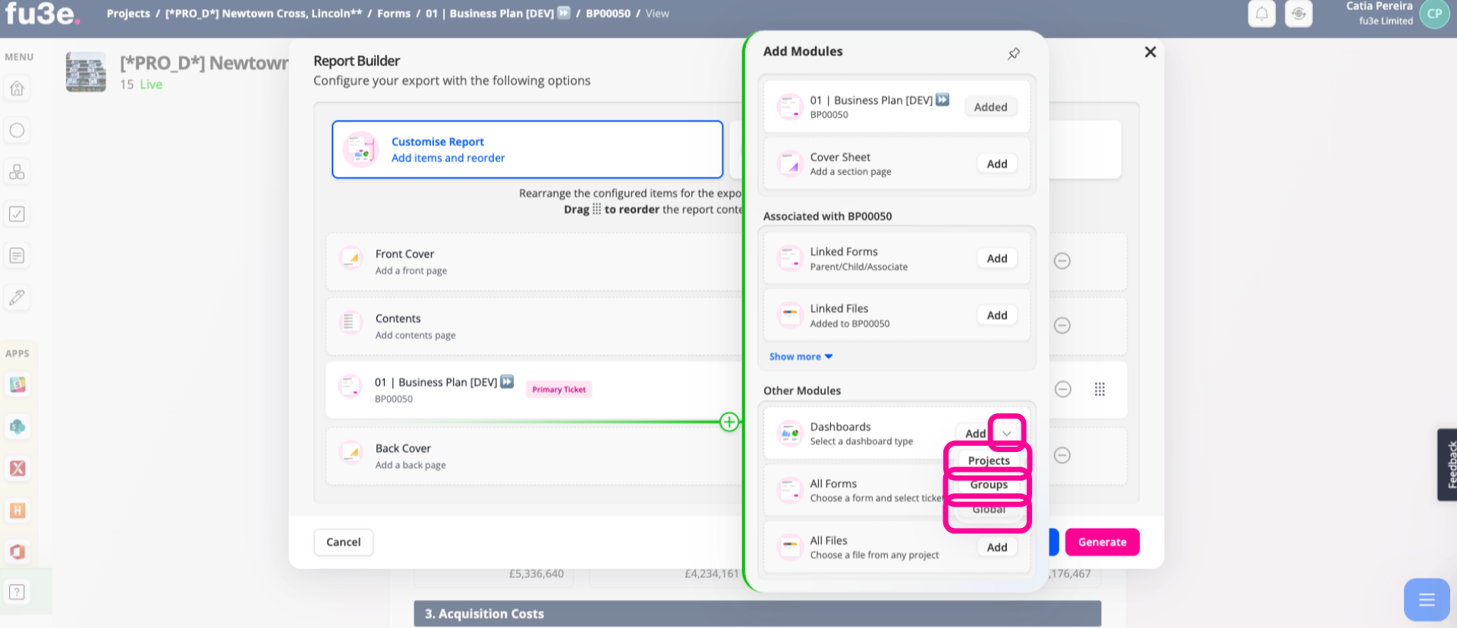Viewport: 1457px width, 628px height.
Task: Click the Newtown project thumbnail image
Action: tap(86, 72)
